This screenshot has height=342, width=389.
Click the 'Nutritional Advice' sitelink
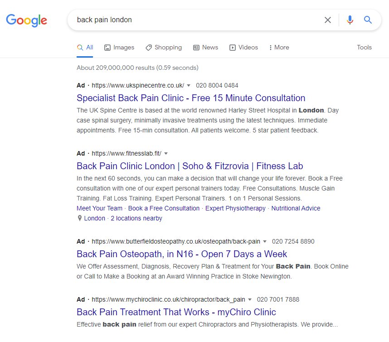[x=296, y=208]
